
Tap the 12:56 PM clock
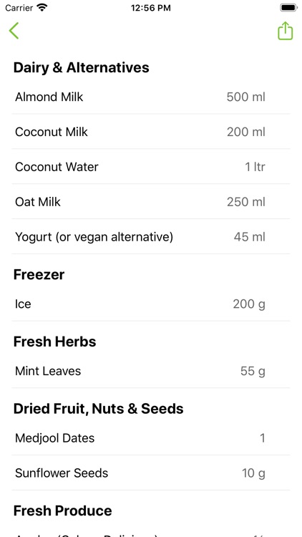[151, 8]
